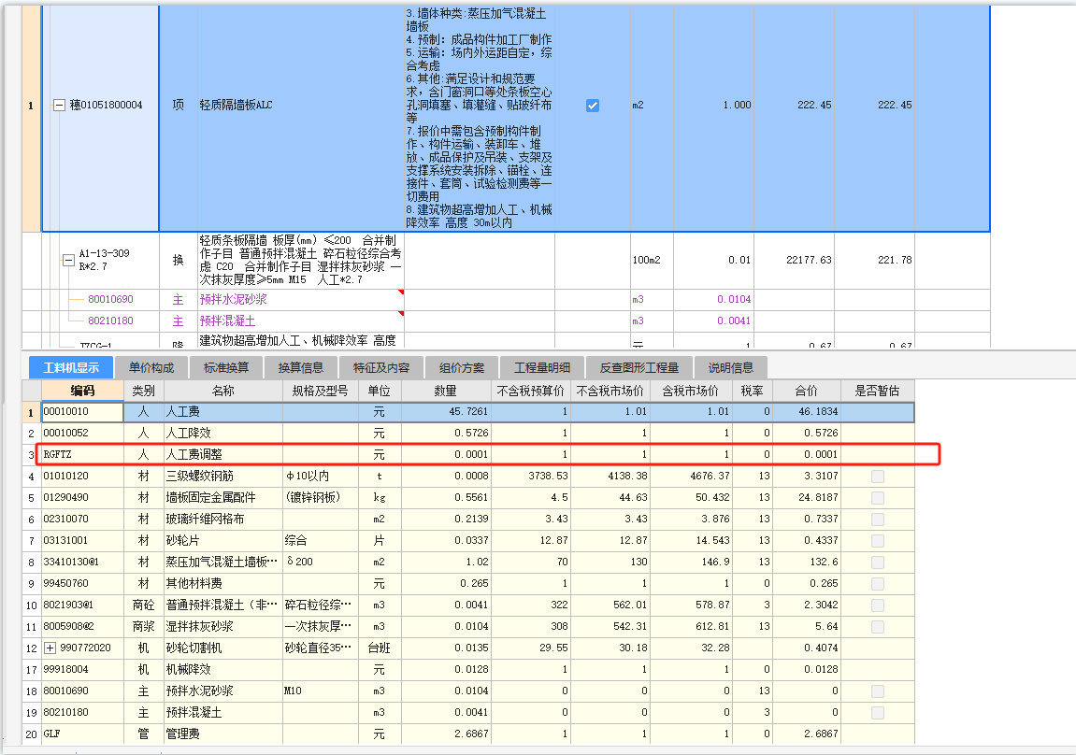The height and width of the screenshot is (755, 1076).
Task: Select code 80210180 in upper tree
Action: coord(110,321)
